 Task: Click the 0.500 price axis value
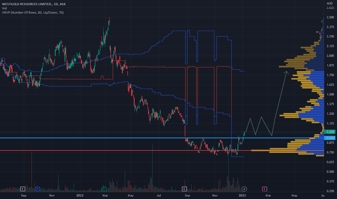click(x=330, y=172)
